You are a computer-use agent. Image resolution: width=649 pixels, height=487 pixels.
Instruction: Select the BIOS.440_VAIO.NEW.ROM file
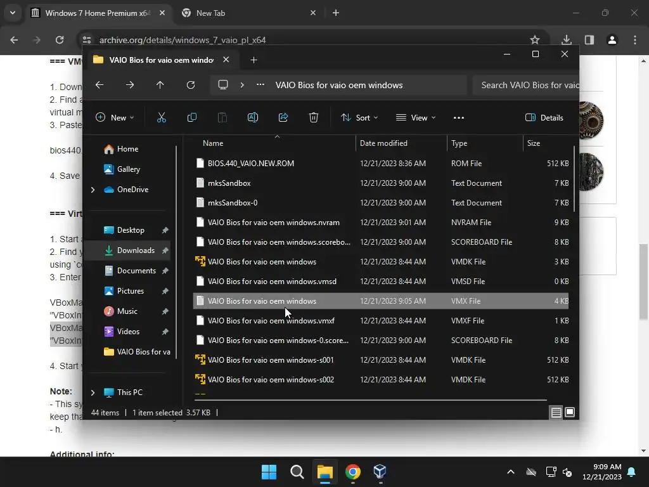(381, 163)
